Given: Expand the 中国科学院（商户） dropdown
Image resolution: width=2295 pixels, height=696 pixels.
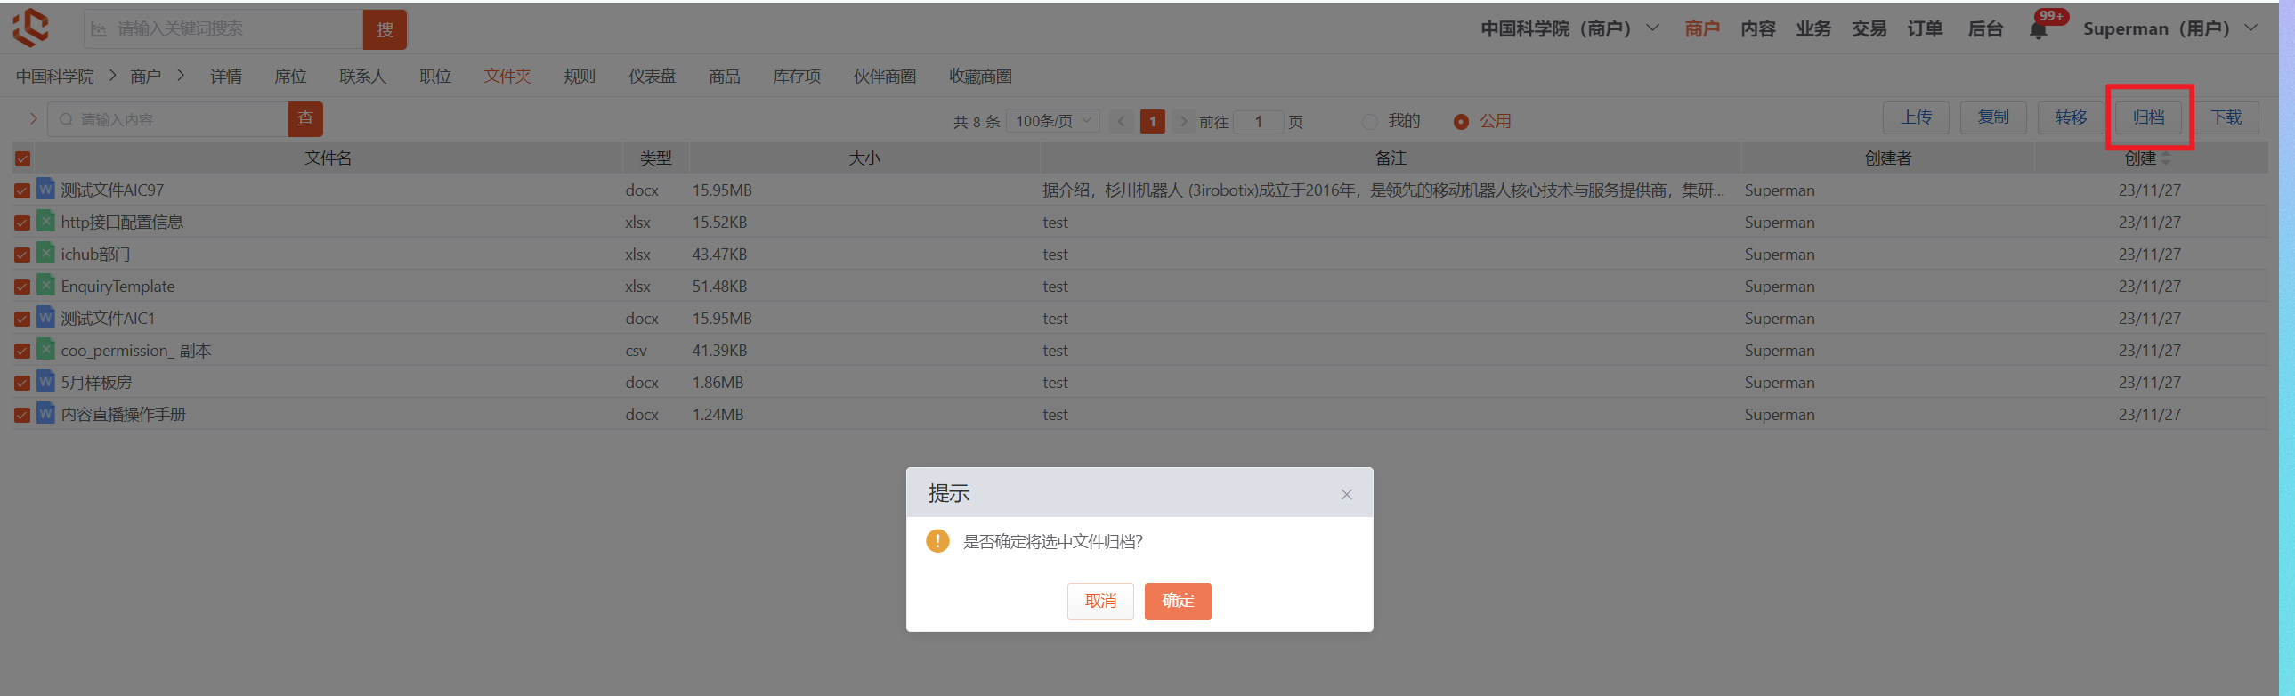Looking at the screenshot, I should (1651, 28).
